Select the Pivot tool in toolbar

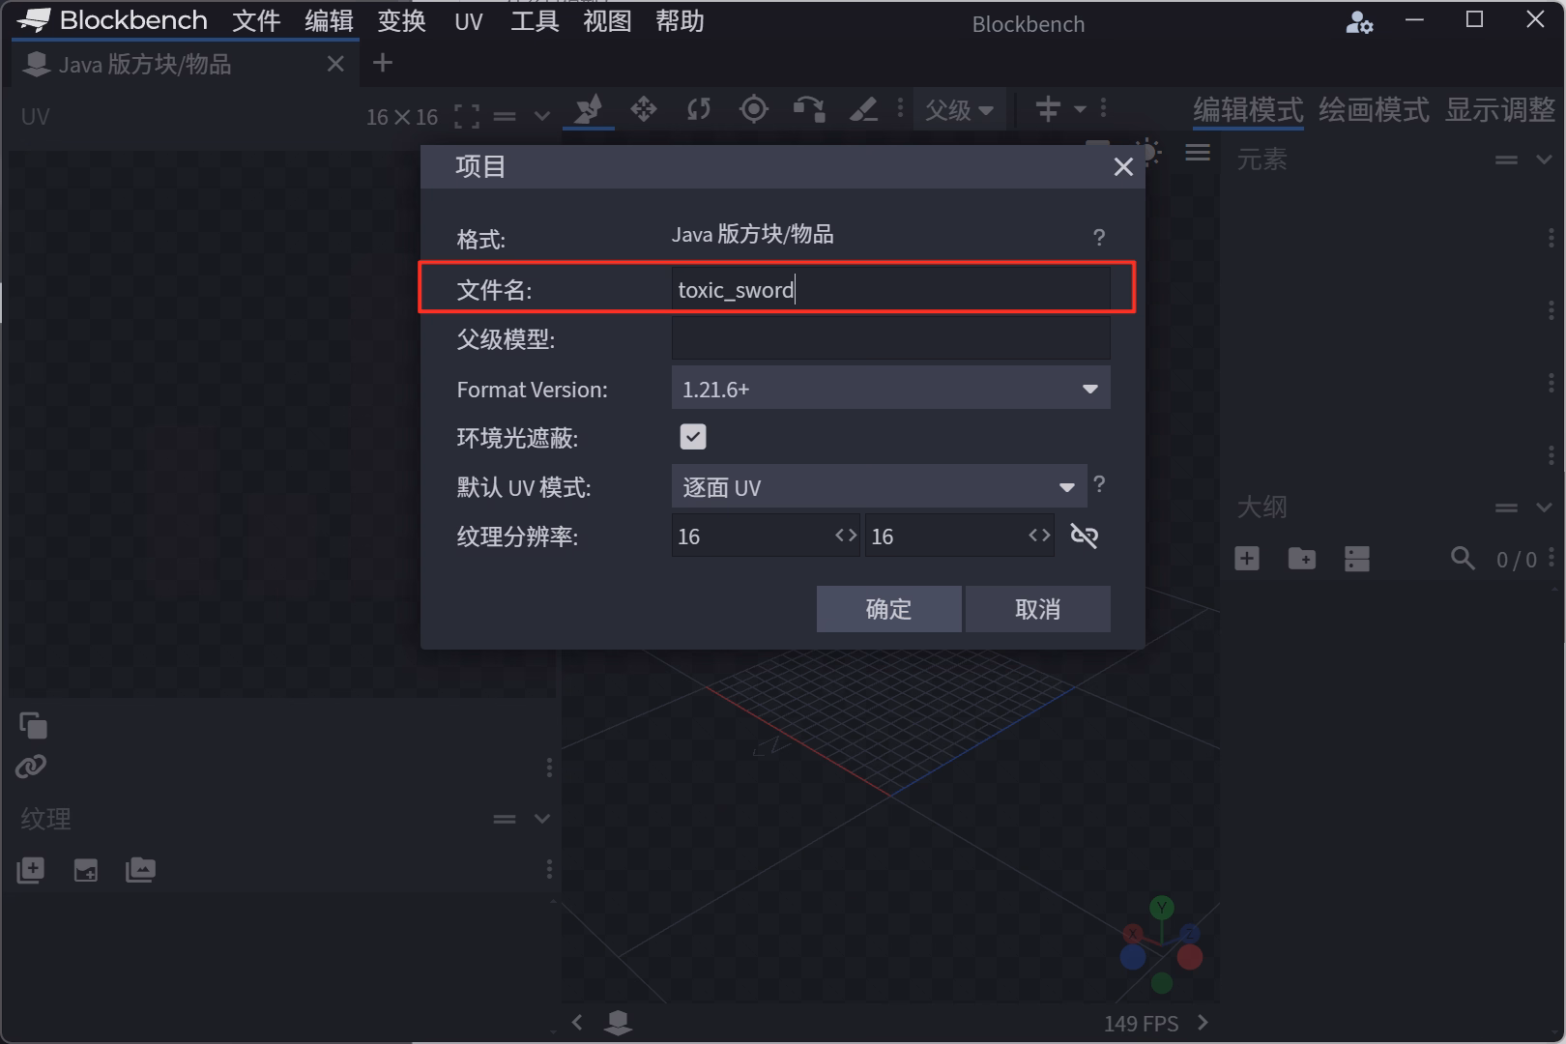click(753, 109)
